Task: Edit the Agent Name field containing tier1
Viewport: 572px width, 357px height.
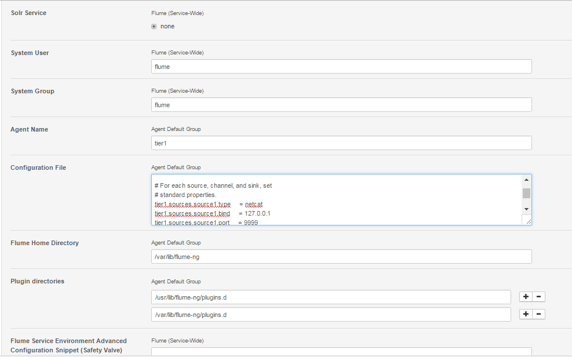Action: click(341, 143)
